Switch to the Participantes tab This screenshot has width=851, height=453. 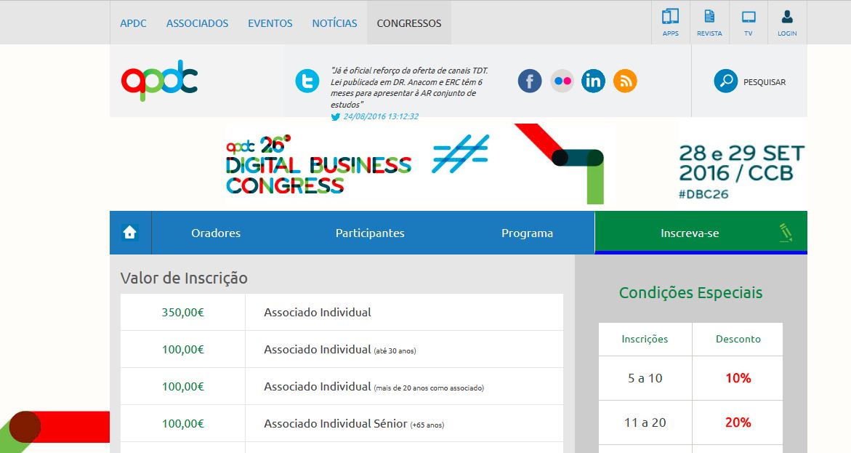[x=370, y=233]
